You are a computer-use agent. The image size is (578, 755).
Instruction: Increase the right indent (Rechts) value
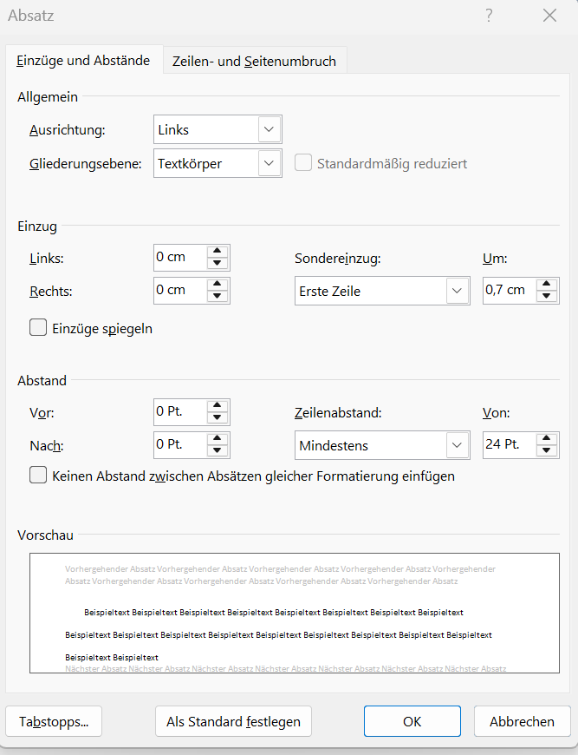pyautogui.click(x=218, y=285)
